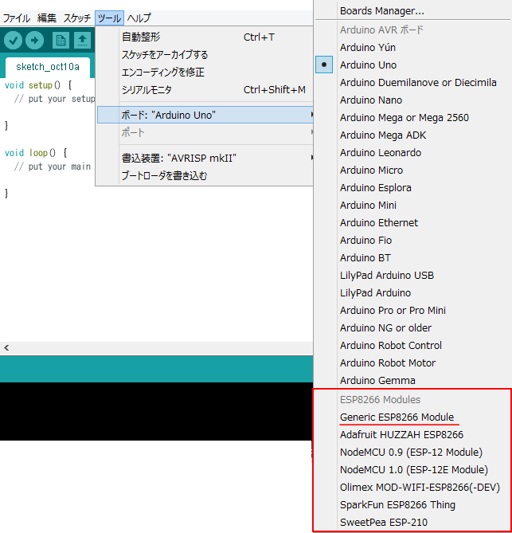The width and height of the screenshot is (512, 533).
Task: Click the New sketch toolbar icon
Action: pyautogui.click(x=61, y=40)
